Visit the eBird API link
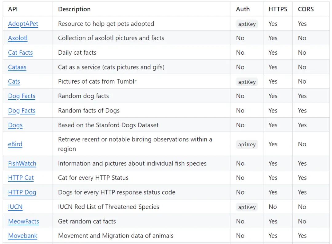This screenshot has width=332, height=244. pyautogui.click(x=15, y=144)
